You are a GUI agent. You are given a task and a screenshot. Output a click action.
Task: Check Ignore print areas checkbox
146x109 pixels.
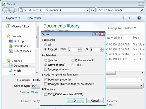(46, 69)
